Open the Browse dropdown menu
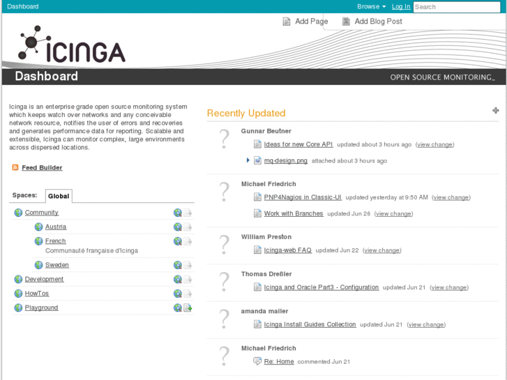The width and height of the screenshot is (507, 380). 371,6
